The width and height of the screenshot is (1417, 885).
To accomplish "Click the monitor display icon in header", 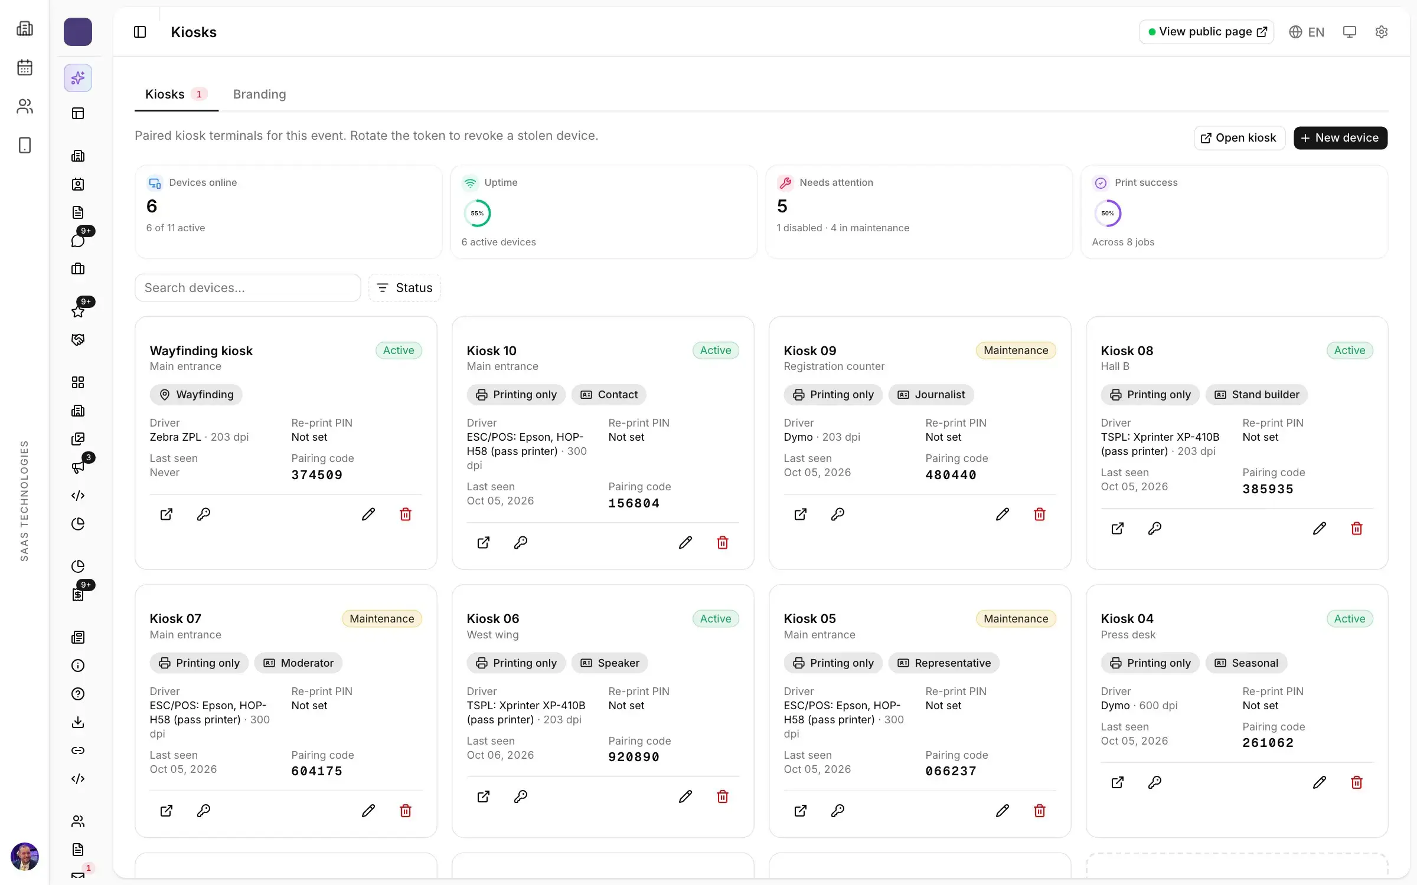I will coord(1350,32).
